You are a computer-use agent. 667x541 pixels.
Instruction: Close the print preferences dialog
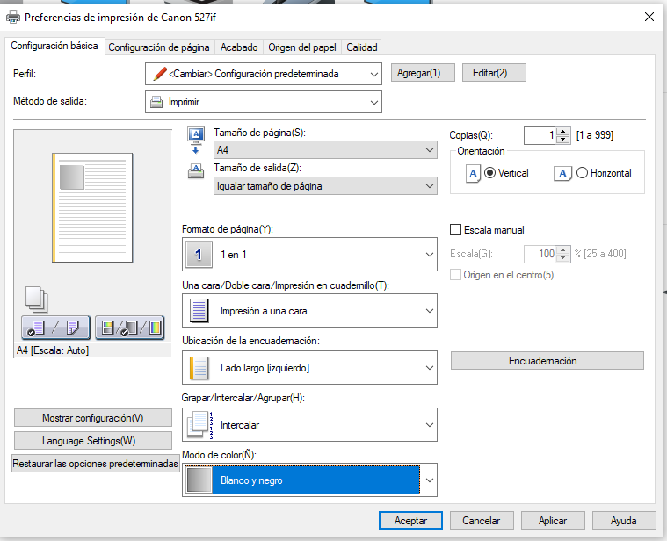(x=649, y=17)
